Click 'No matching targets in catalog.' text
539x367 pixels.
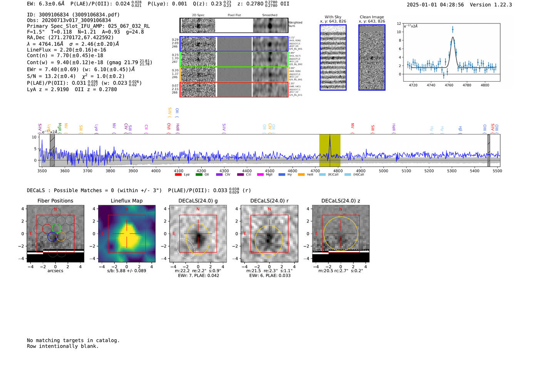(73, 340)
